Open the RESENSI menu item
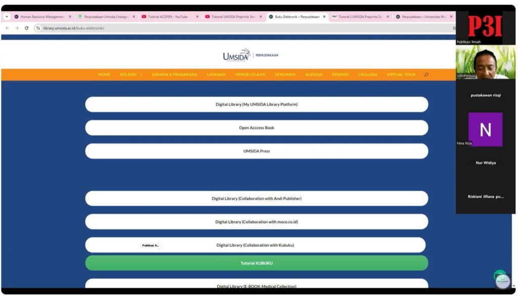The height and width of the screenshot is (298, 518). 340,75
